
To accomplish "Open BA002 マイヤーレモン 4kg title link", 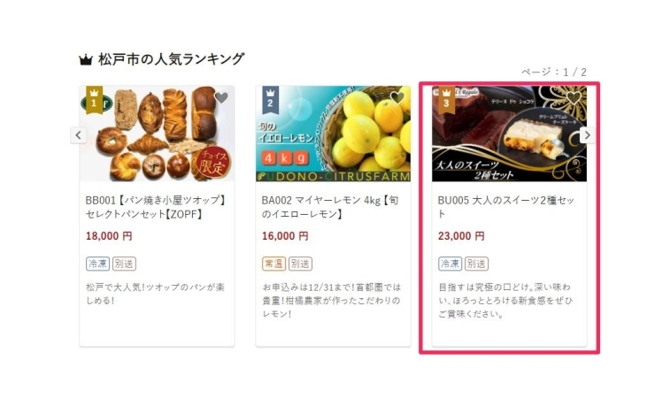I will [x=330, y=207].
